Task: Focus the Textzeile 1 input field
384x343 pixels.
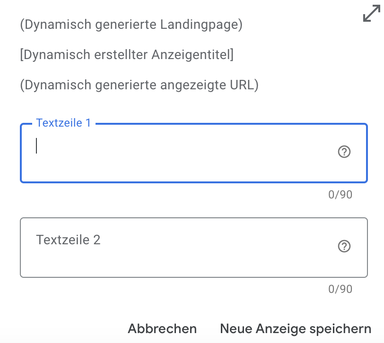Action: pyautogui.click(x=180, y=152)
